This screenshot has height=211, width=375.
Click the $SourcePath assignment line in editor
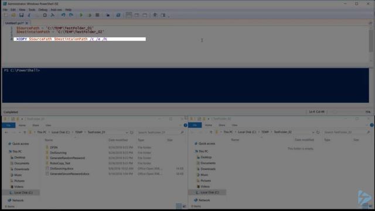point(55,28)
